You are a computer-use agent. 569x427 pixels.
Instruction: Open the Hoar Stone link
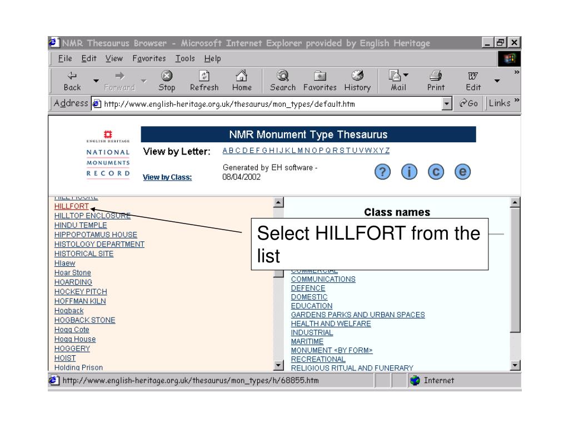pyautogui.click(x=73, y=272)
